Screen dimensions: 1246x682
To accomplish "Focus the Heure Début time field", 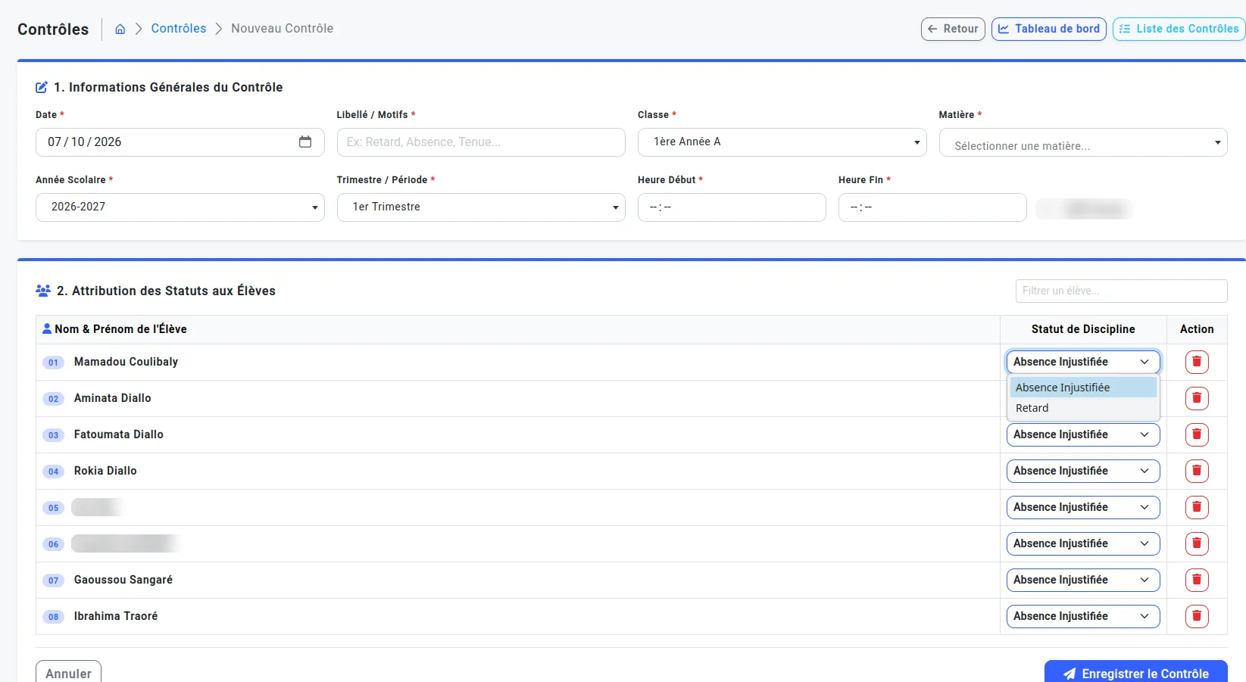I will pyautogui.click(x=732, y=207).
